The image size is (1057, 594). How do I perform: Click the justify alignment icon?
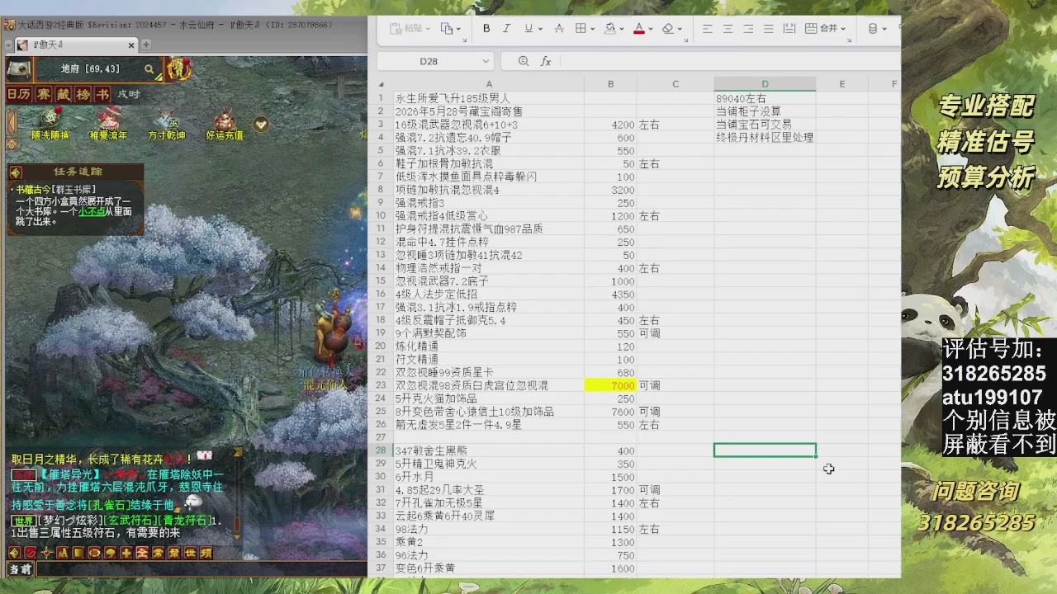(x=769, y=28)
